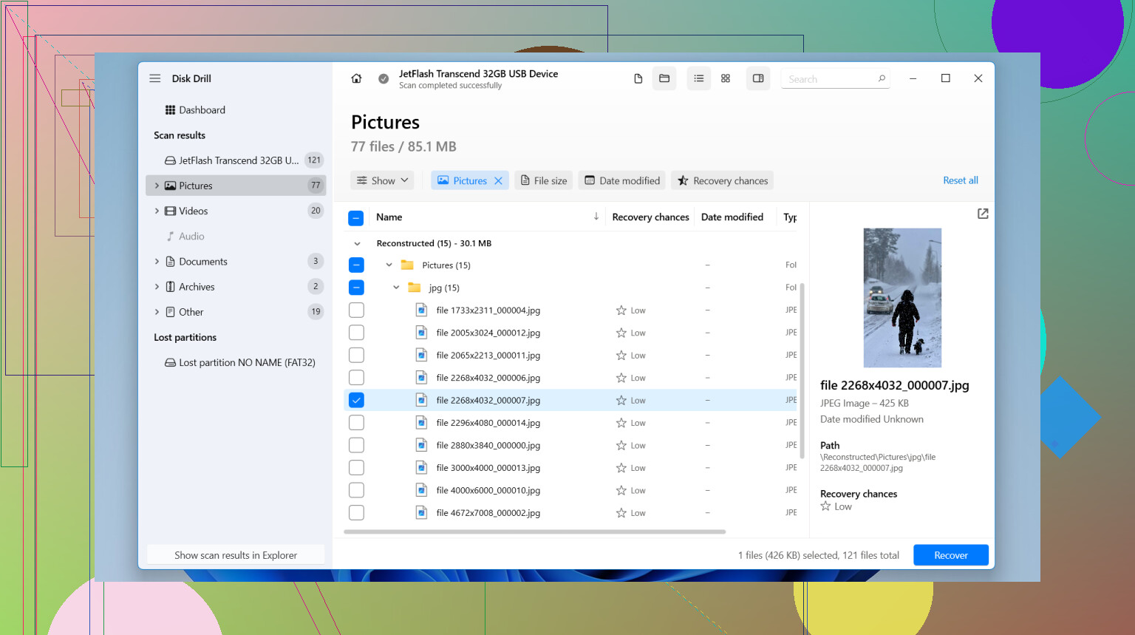
Task: Expand the Videos sidebar chevron
Action: [157, 211]
